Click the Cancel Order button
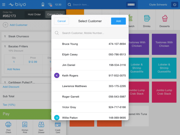Screen dimensions: 180x135 click(x=55, y=14)
